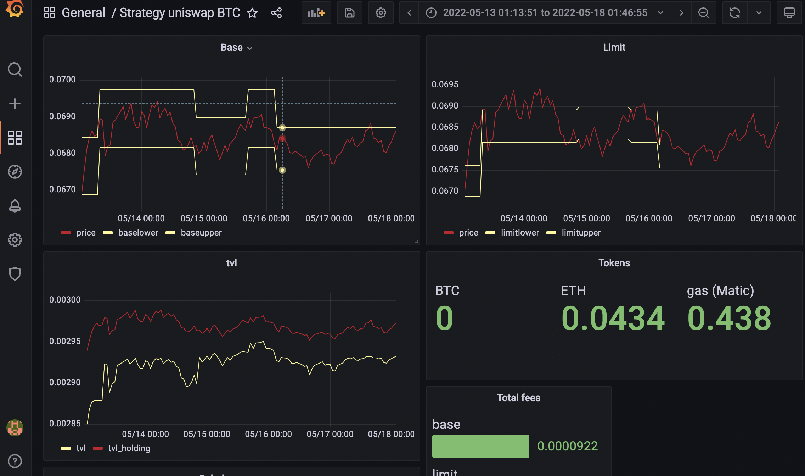
Task: Click 05/16 00:00 axis label in Limit chart
Action: 649,218
